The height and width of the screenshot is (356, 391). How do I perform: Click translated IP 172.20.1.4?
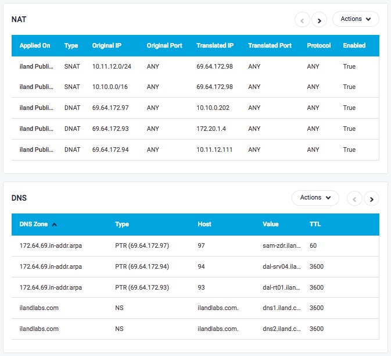coord(211,129)
